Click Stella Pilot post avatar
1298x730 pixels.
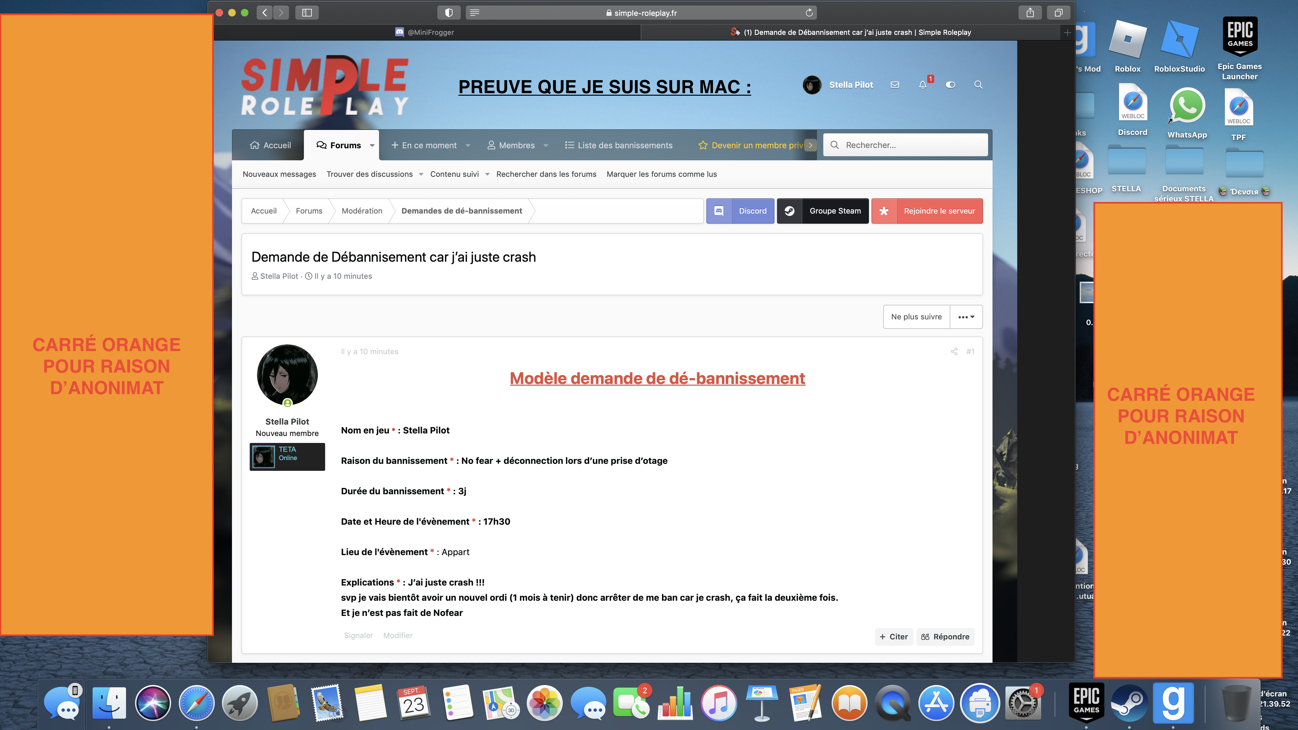287,375
